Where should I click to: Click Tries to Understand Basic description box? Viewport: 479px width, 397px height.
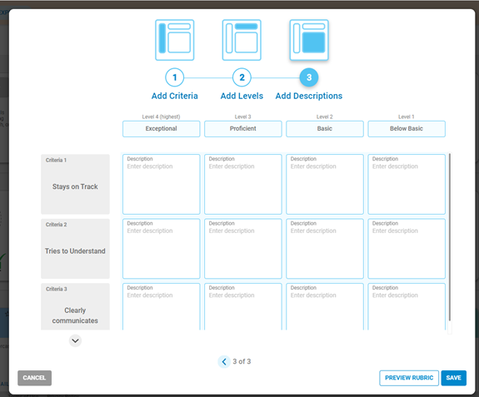pos(325,249)
